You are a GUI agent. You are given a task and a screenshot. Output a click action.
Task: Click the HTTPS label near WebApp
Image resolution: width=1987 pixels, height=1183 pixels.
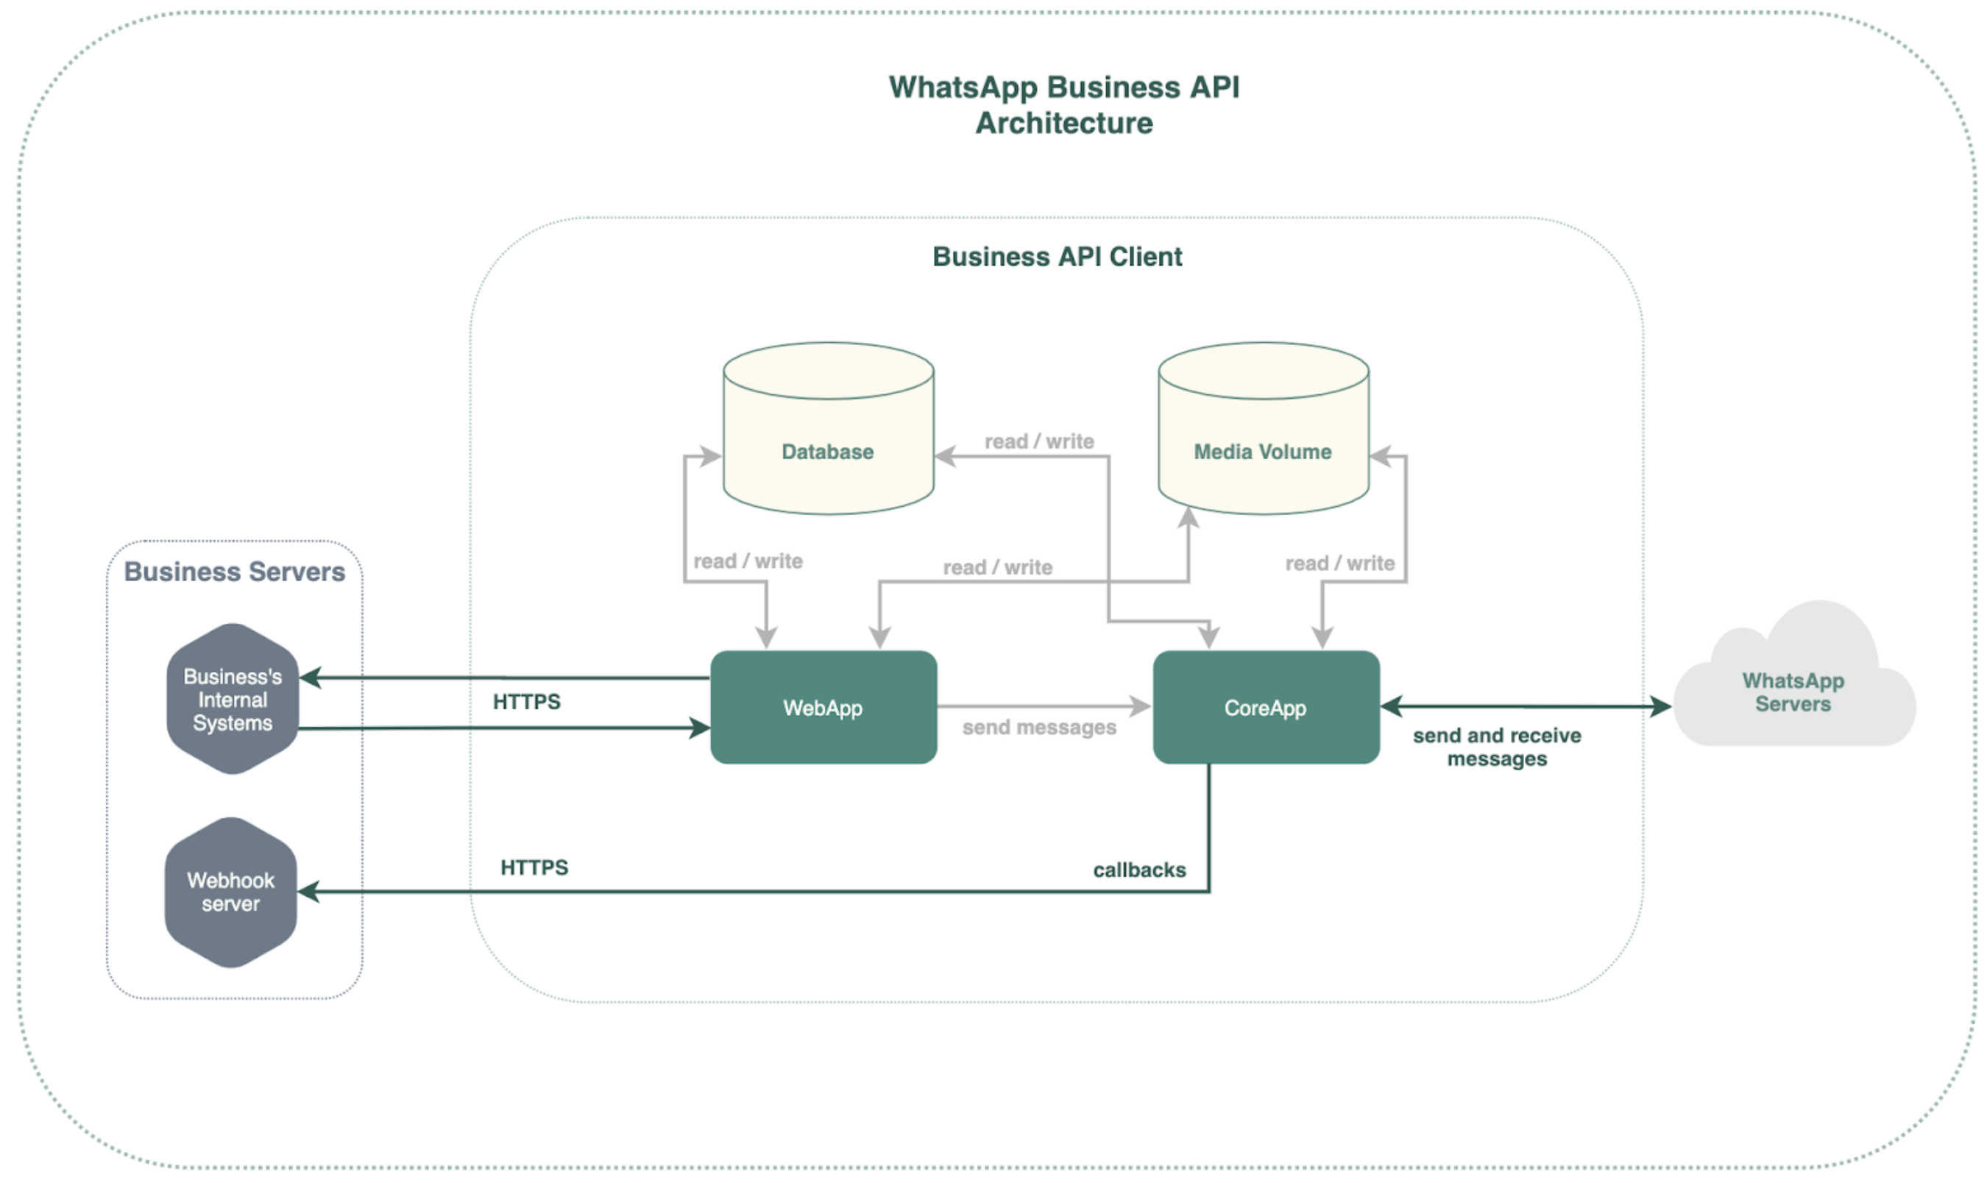tap(527, 703)
